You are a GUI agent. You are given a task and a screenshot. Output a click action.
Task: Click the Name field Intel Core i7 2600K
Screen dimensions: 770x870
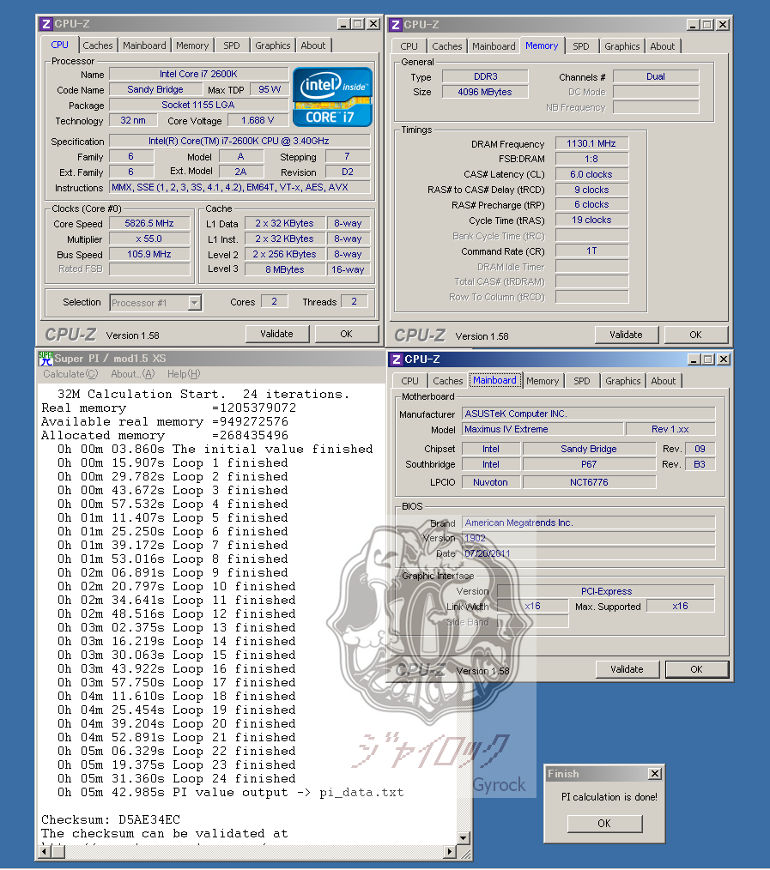199,75
